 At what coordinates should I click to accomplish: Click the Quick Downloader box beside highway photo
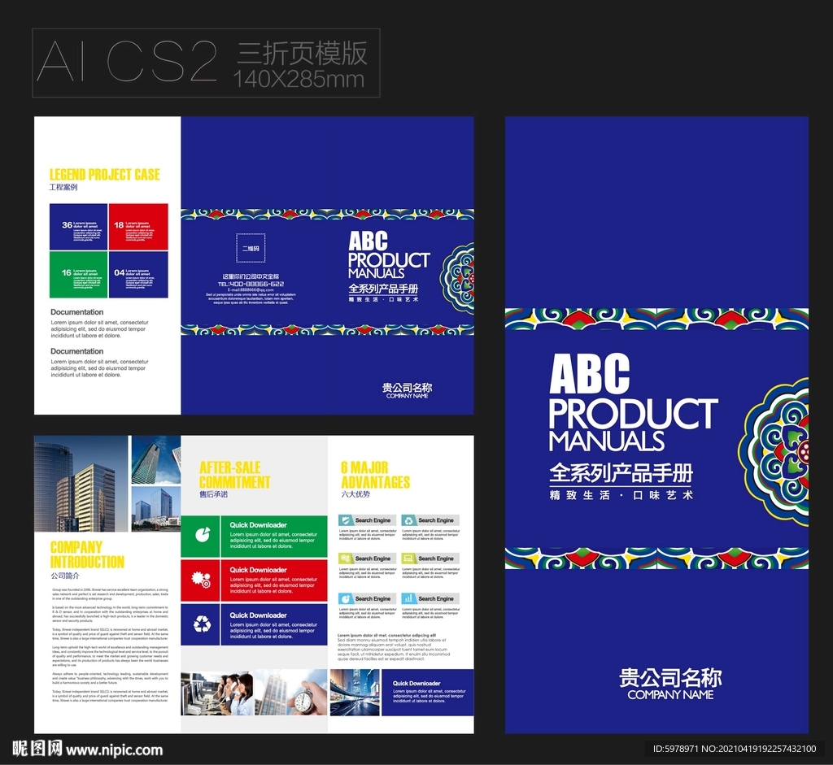(428, 693)
